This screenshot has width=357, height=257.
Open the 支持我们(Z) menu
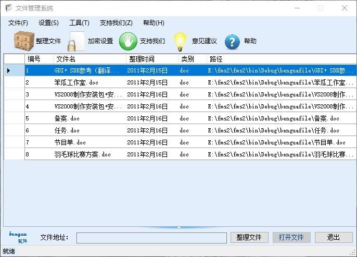click(116, 23)
